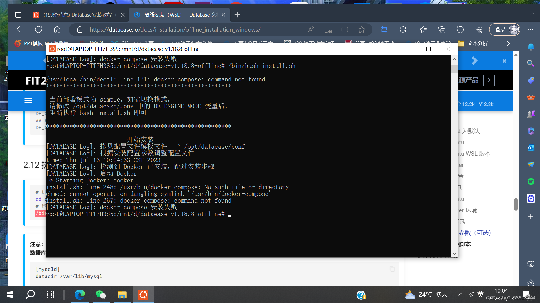Open the browser settings three-dot menu

point(531,29)
